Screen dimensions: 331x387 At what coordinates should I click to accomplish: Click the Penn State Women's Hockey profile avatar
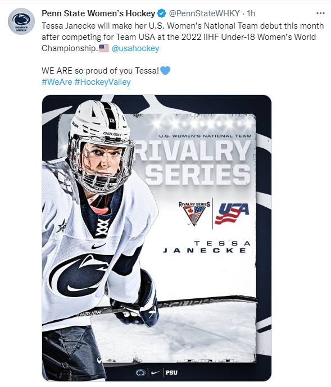point(21,21)
